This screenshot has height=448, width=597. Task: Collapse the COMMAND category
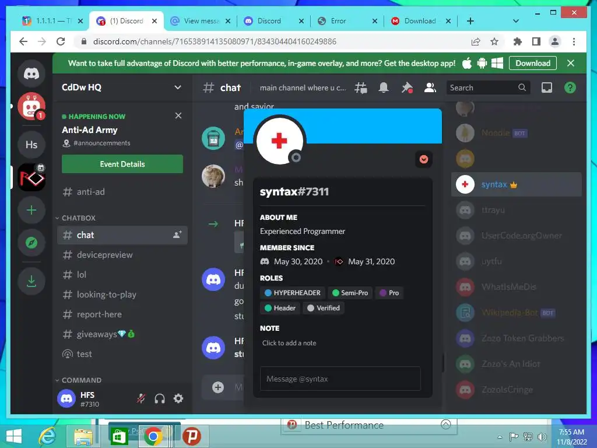79,380
